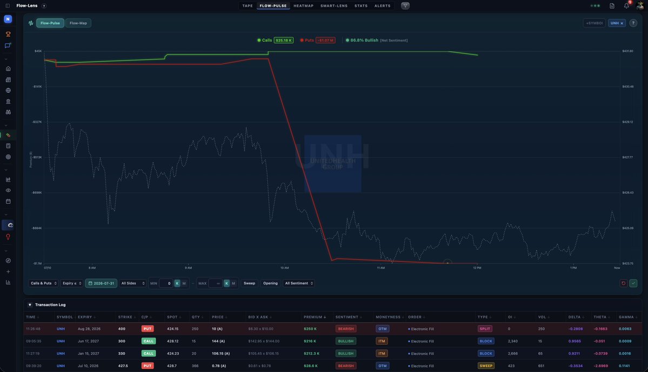Open the blue N workspace logo
The height and width of the screenshot is (372, 648).
8,19
